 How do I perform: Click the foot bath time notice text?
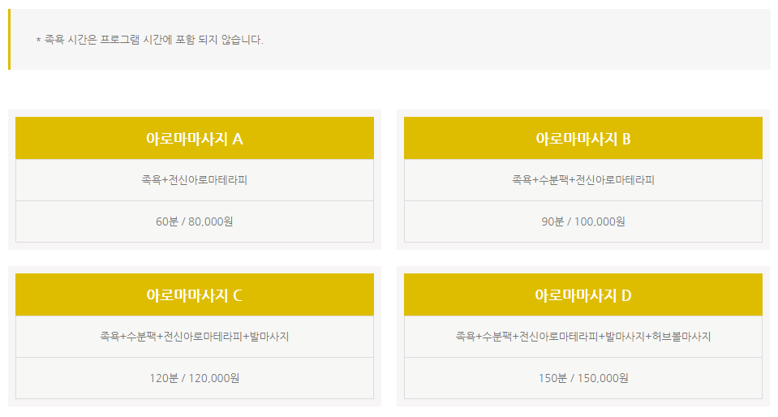coord(149,40)
